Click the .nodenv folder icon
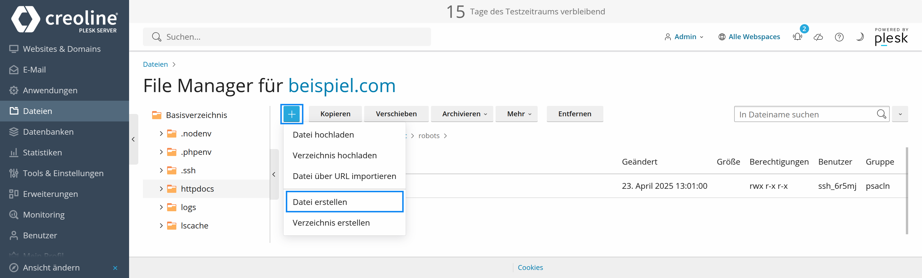922x278 pixels. (172, 134)
